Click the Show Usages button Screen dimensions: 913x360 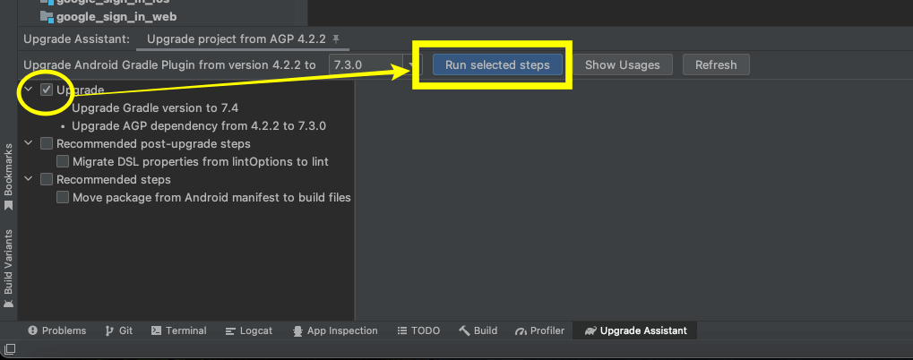pos(623,65)
